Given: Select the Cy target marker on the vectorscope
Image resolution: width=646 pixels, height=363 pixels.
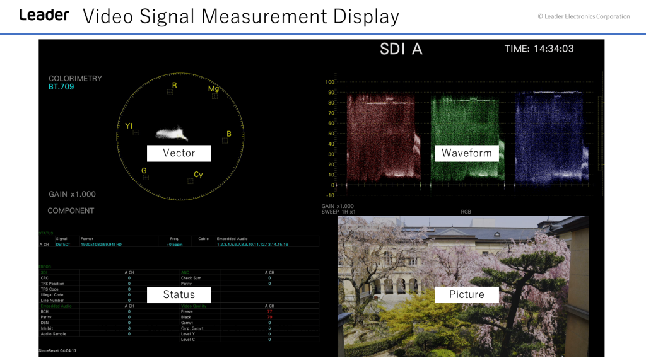Looking at the screenshot, I should click(x=191, y=180).
